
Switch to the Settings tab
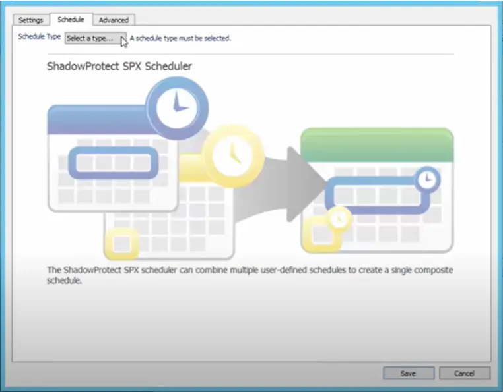pyautogui.click(x=31, y=20)
